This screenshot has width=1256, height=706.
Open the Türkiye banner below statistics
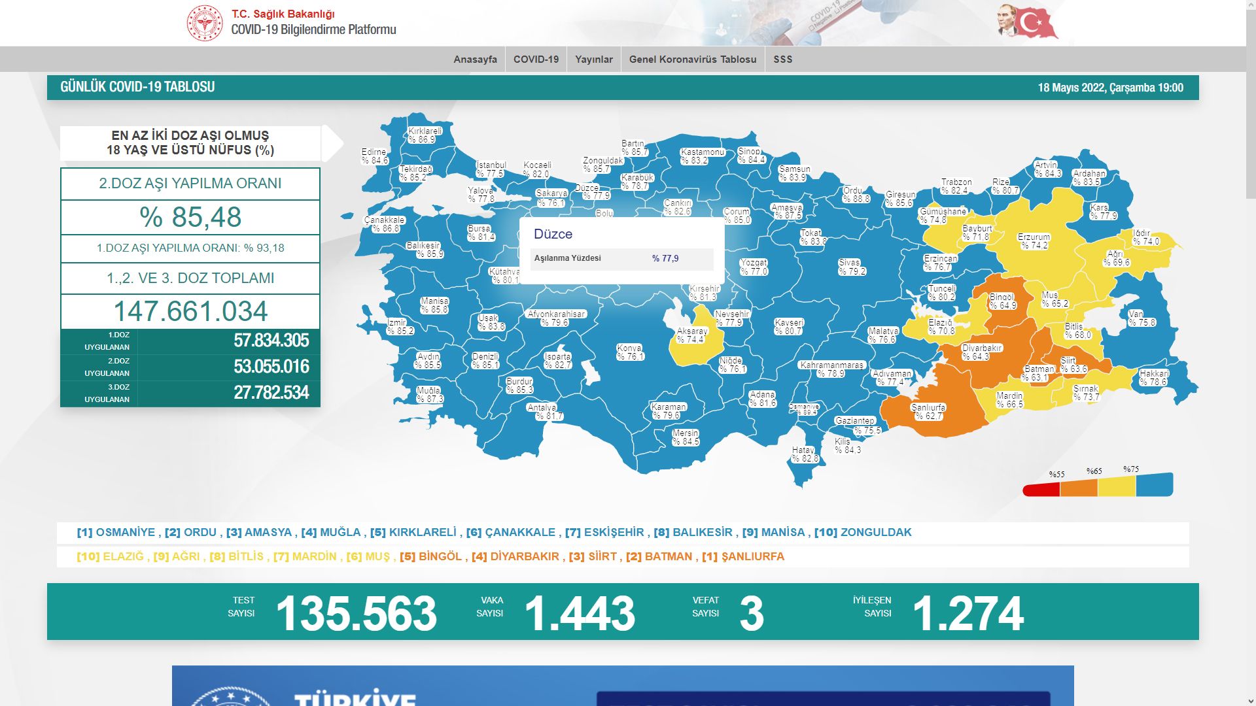(x=623, y=686)
